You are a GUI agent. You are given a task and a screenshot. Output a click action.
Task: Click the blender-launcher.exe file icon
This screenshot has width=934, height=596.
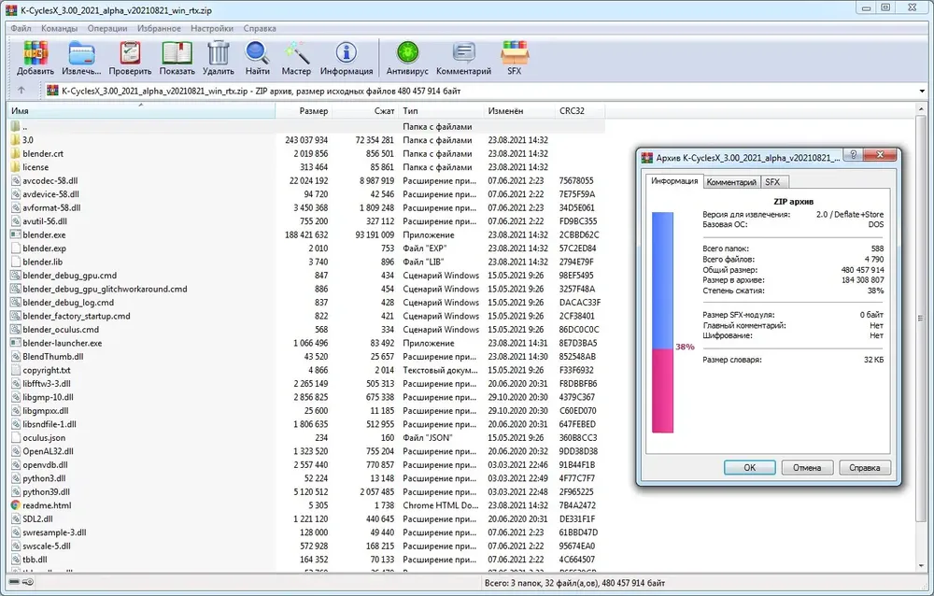(16, 343)
